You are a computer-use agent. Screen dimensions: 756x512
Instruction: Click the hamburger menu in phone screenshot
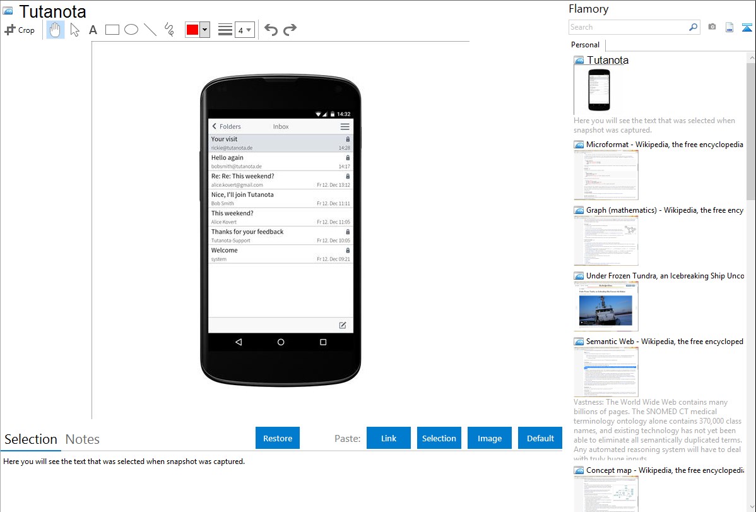coord(345,126)
